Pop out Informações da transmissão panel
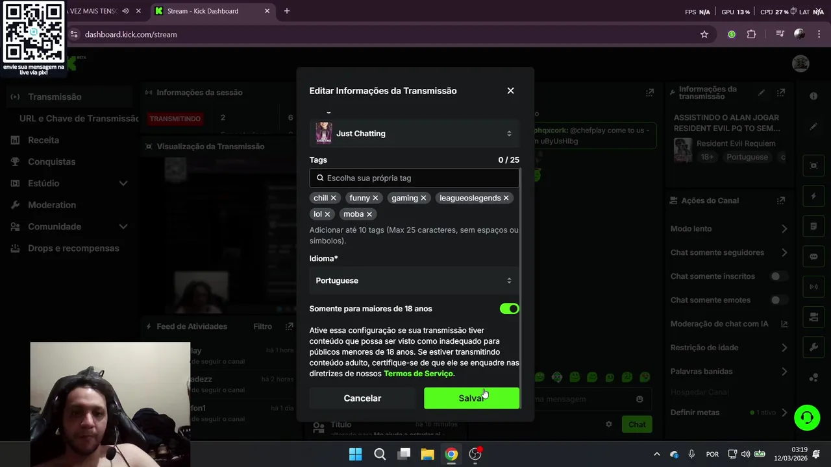The image size is (831, 467). tap(781, 93)
